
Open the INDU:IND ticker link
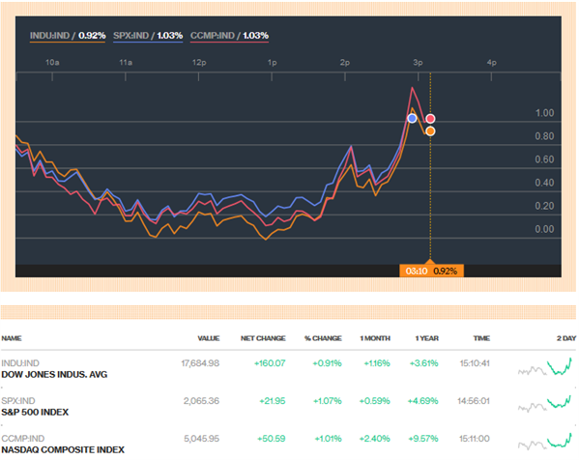pyautogui.click(x=20, y=363)
